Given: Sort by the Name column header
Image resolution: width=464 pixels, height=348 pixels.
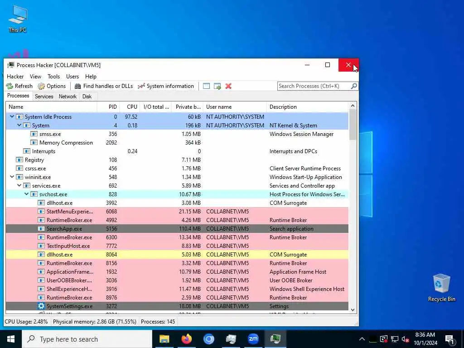Looking at the screenshot, I should coord(51,107).
